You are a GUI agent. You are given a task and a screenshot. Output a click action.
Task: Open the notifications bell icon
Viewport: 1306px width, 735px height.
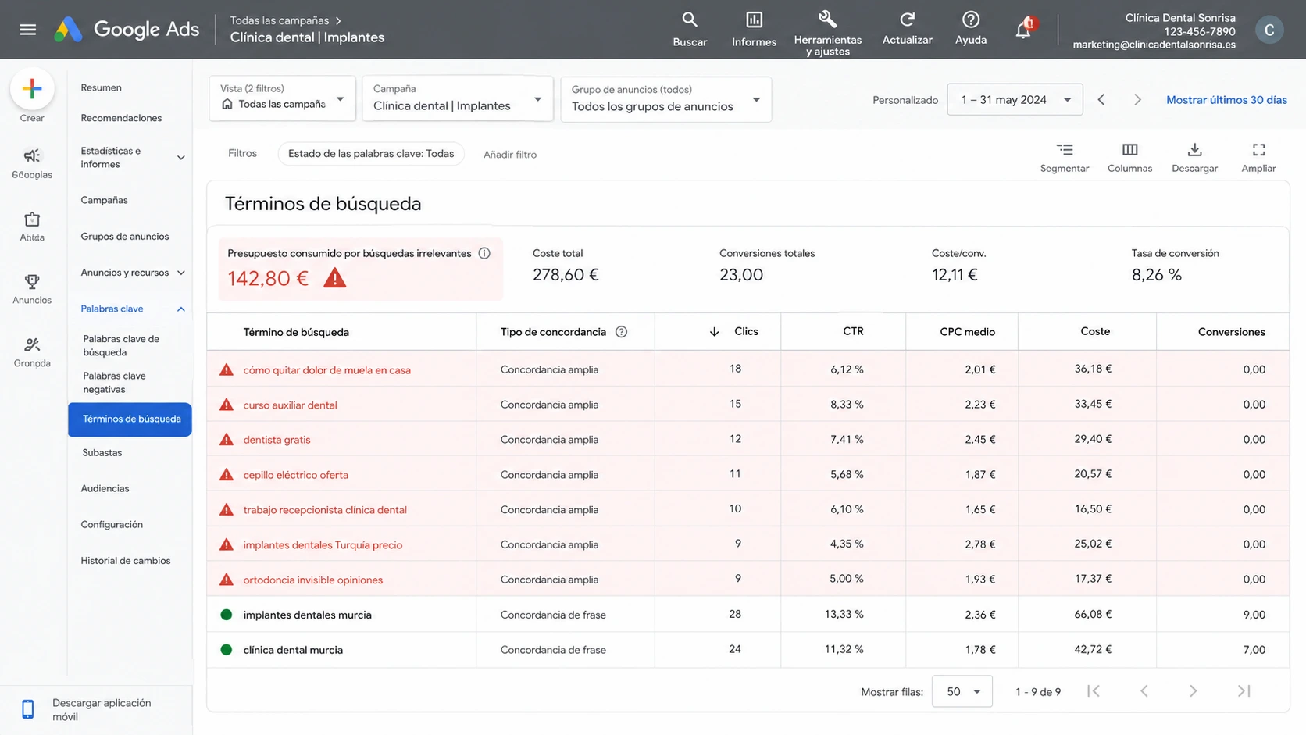[1023, 29]
